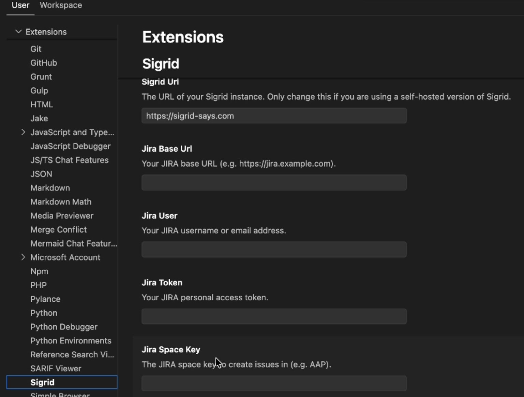Open the Npm settings section

click(39, 271)
